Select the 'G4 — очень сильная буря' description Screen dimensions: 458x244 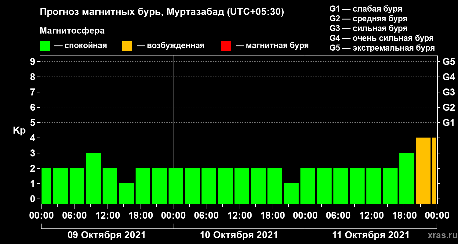pyautogui.click(x=382, y=38)
